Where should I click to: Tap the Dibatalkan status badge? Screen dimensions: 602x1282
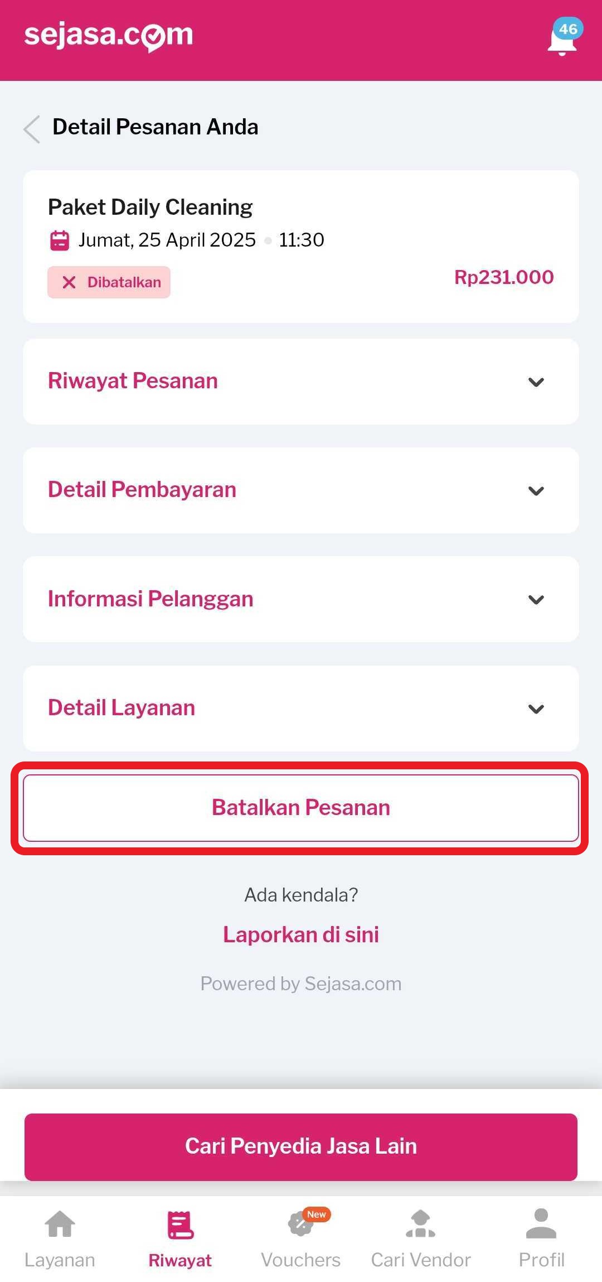coord(109,282)
